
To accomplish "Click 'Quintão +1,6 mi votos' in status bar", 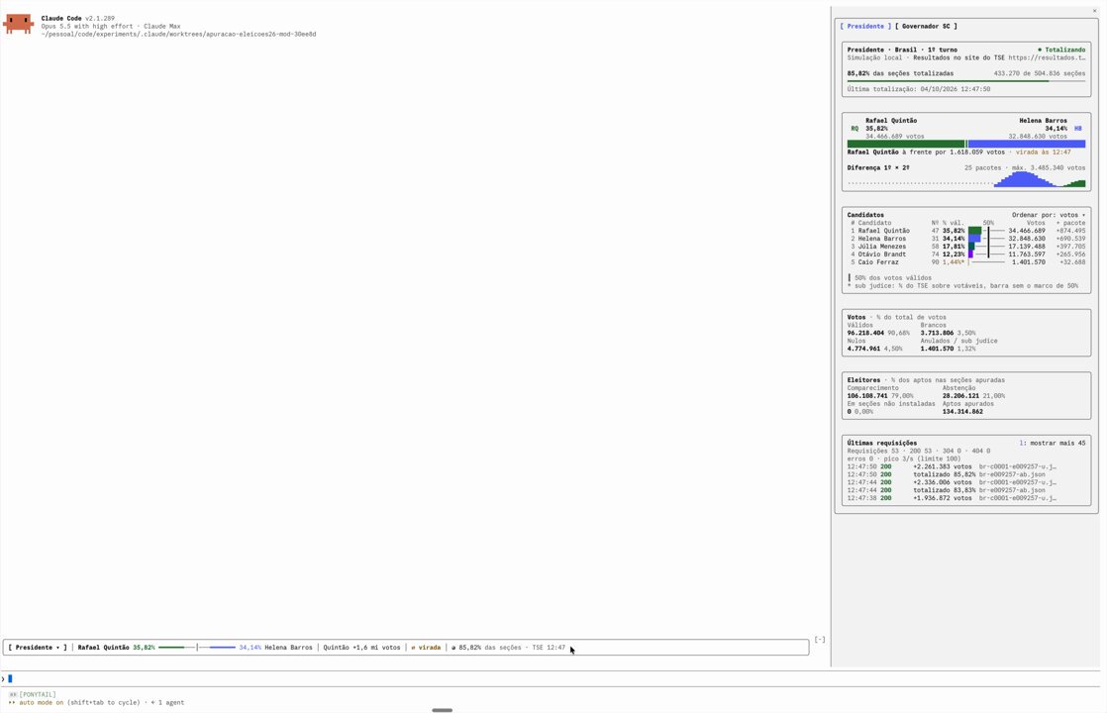I will pyautogui.click(x=361, y=648).
